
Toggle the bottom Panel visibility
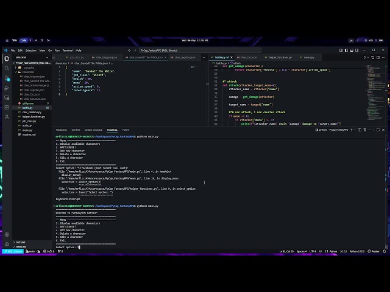coord(352,50)
